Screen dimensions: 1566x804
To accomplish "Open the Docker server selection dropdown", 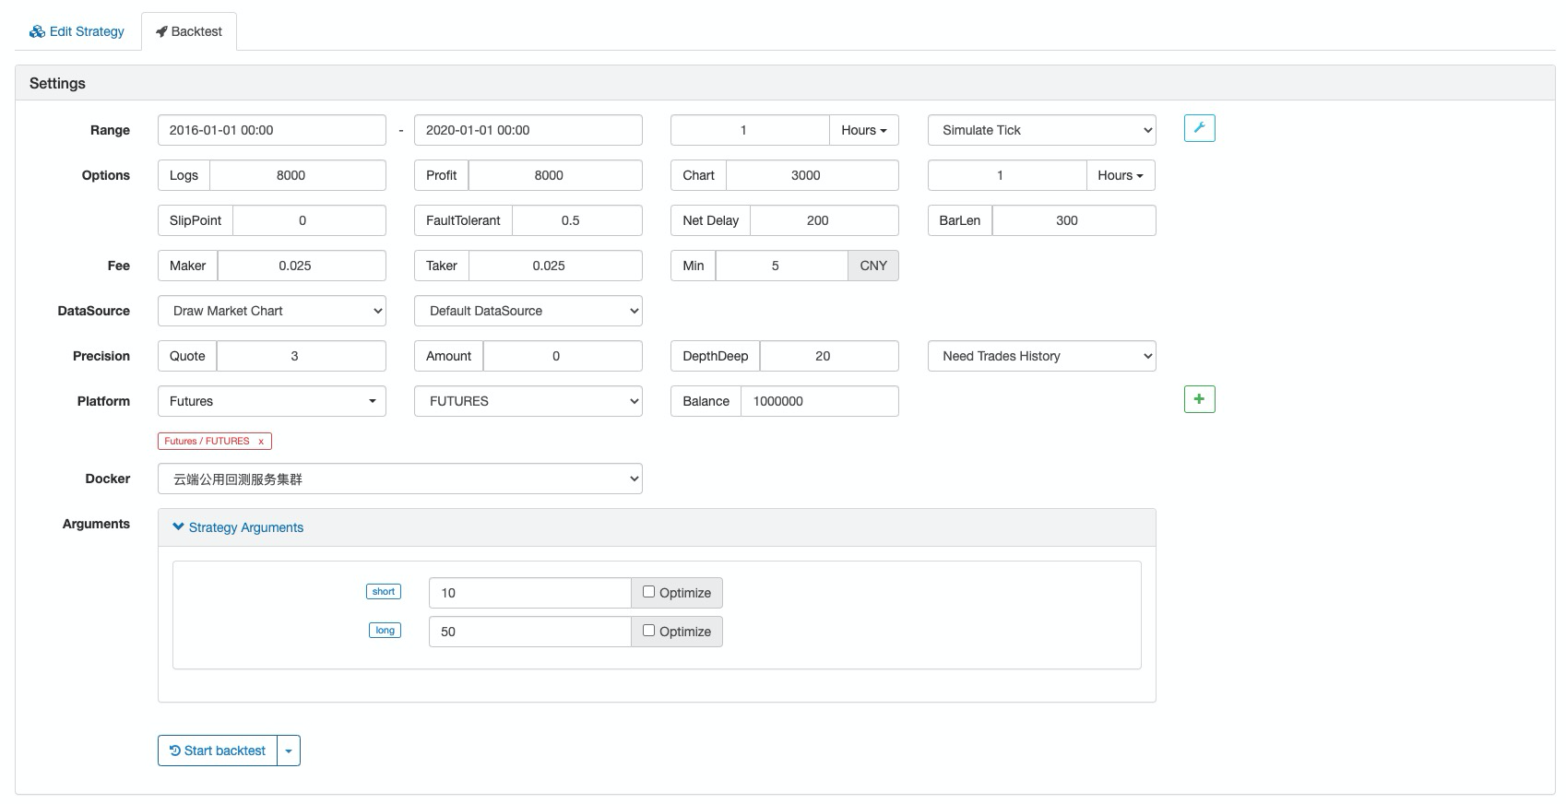I will 399,479.
